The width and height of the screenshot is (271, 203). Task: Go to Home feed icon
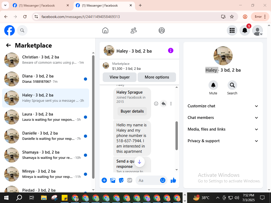(x=105, y=30)
